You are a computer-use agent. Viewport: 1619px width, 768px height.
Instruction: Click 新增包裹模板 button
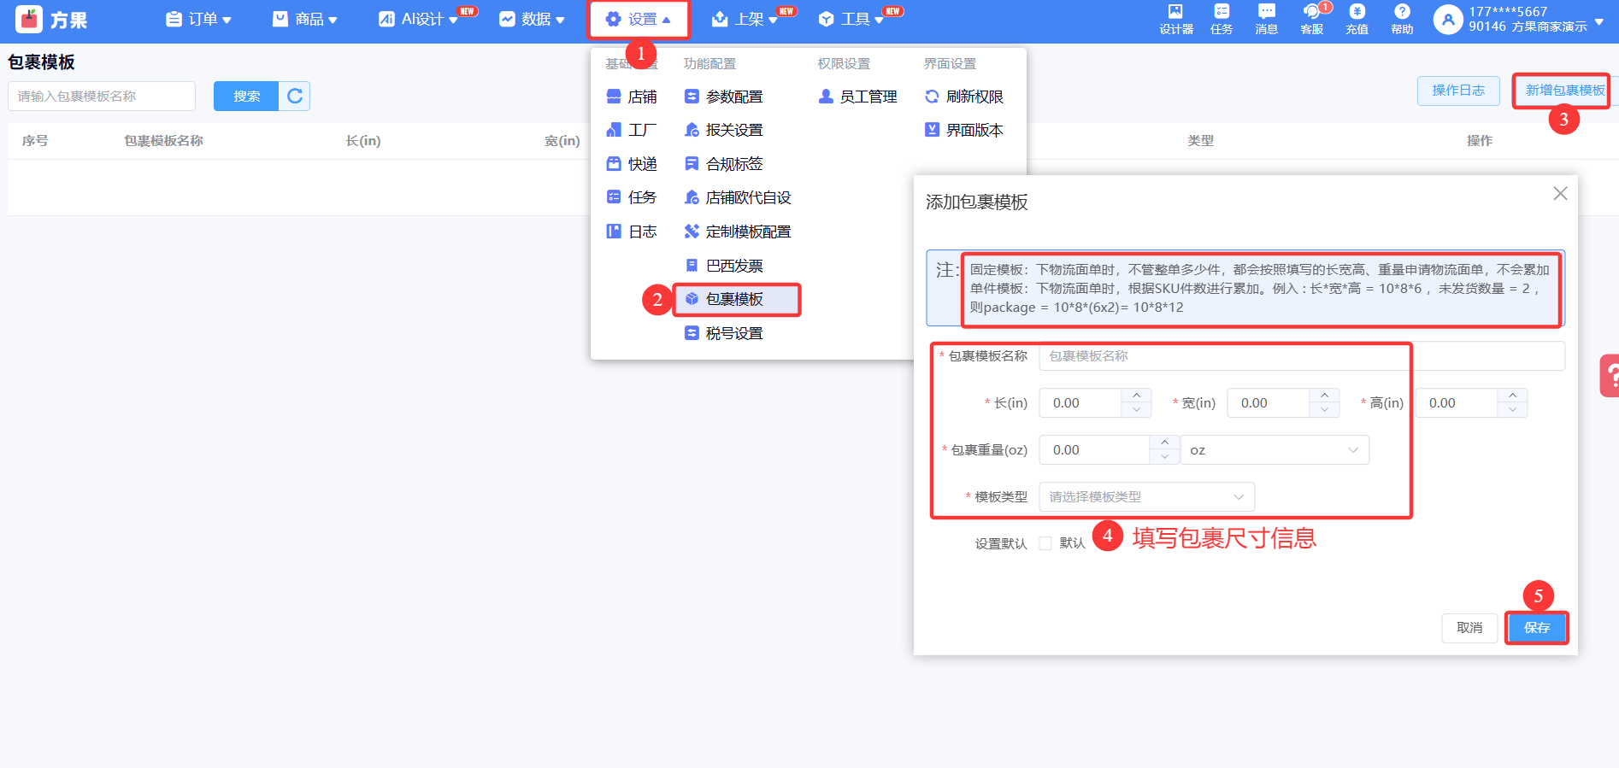point(1563,91)
